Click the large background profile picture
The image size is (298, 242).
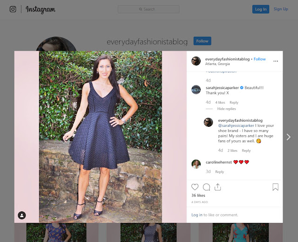tap(56, 44)
